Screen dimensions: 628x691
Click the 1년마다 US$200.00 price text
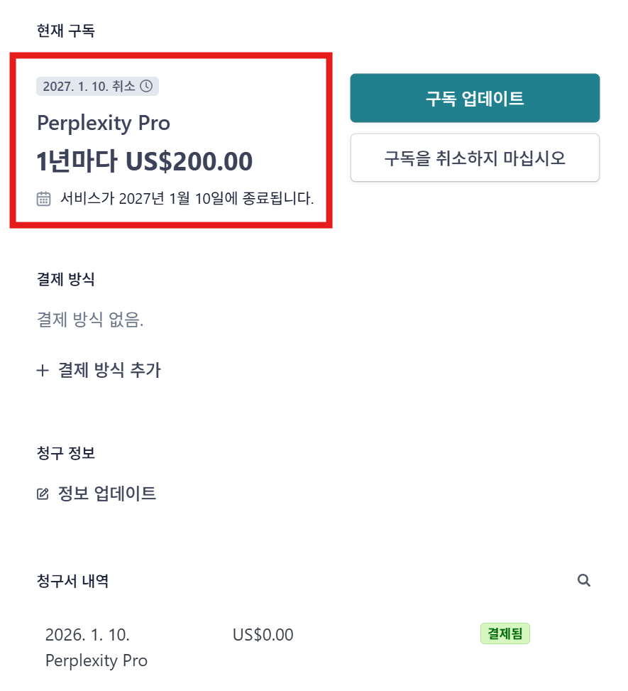click(x=145, y=161)
